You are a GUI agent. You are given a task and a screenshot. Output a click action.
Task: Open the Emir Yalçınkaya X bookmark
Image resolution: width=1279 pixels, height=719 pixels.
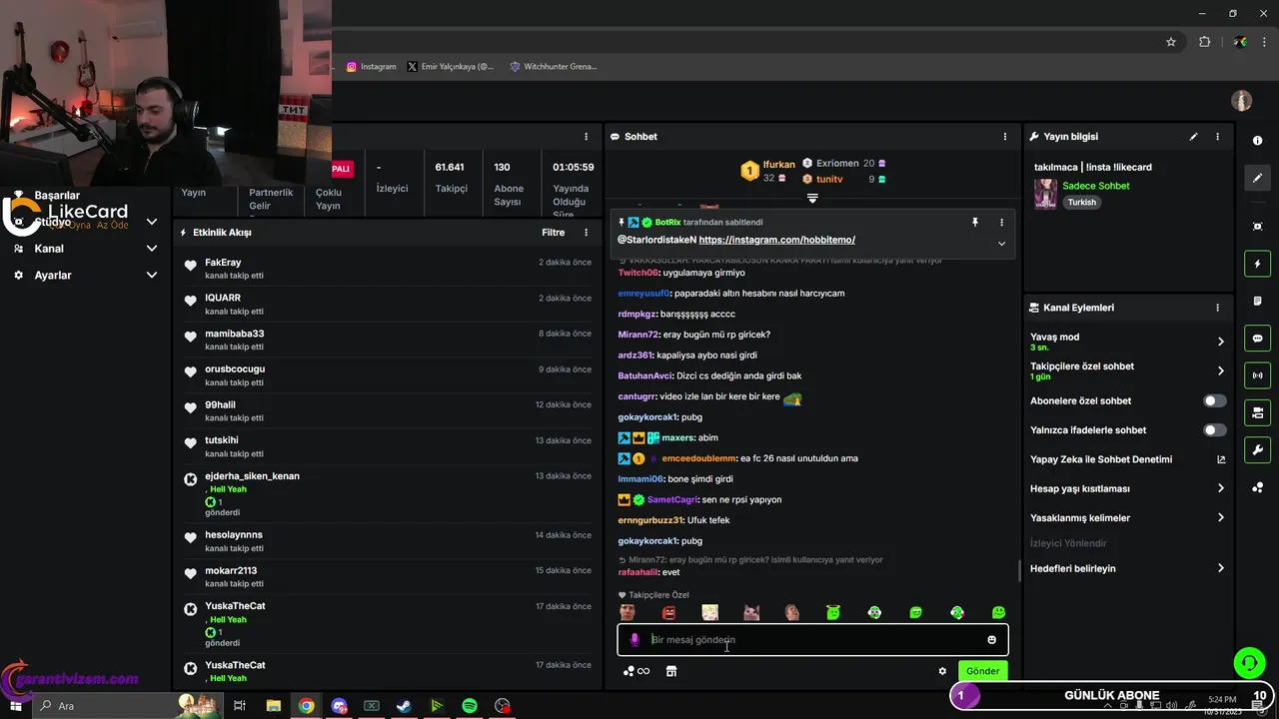click(x=451, y=67)
